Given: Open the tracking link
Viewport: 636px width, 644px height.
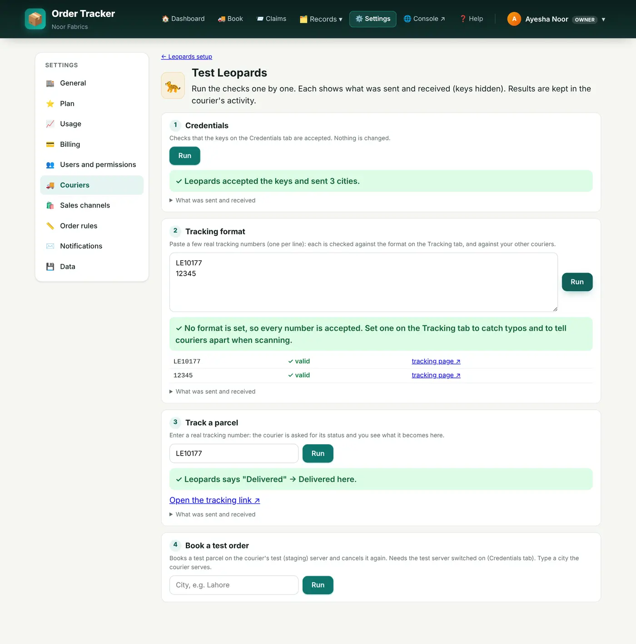Looking at the screenshot, I should tap(215, 500).
